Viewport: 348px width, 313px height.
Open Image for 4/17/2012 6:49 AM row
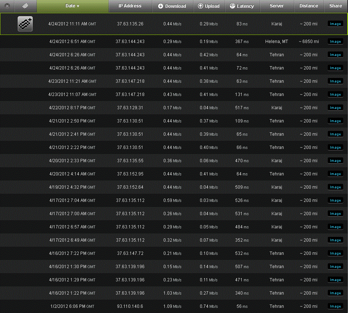click(335, 240)
